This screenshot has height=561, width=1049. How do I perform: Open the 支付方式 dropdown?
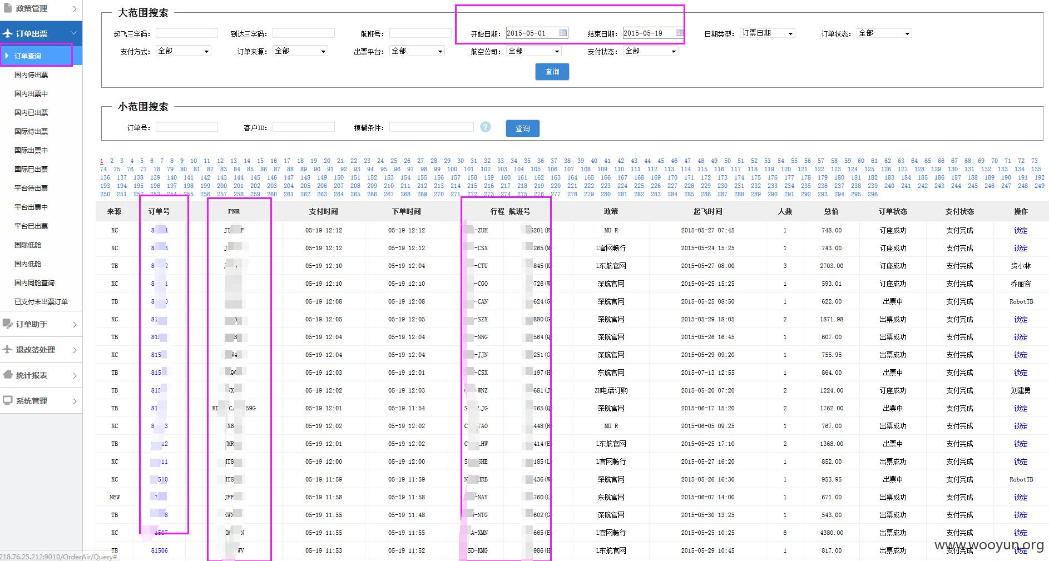click(x=184, y=51)
